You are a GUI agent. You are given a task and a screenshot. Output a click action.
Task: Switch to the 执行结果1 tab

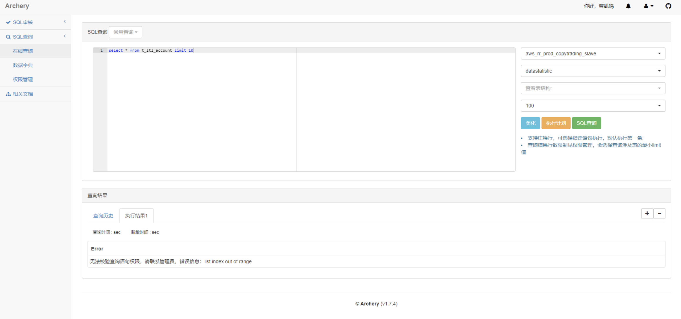(x=136, y=215)
